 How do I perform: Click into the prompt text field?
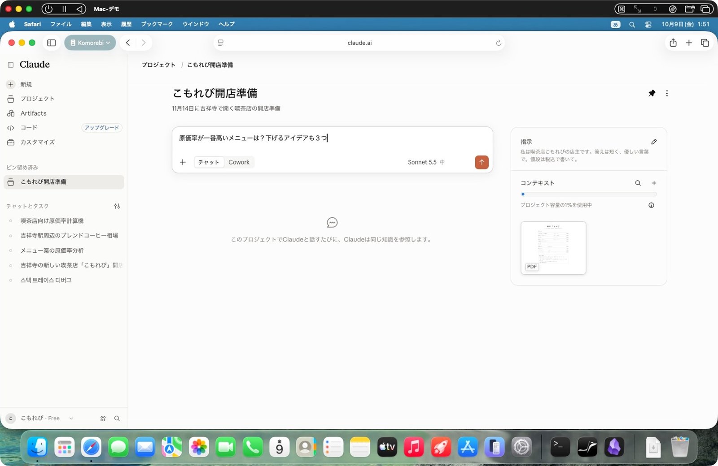(x=332, y=138)
